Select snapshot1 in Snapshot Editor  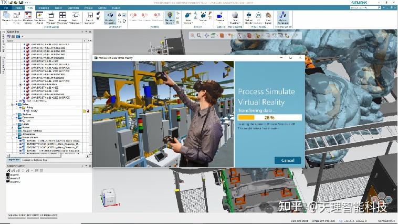13,178
